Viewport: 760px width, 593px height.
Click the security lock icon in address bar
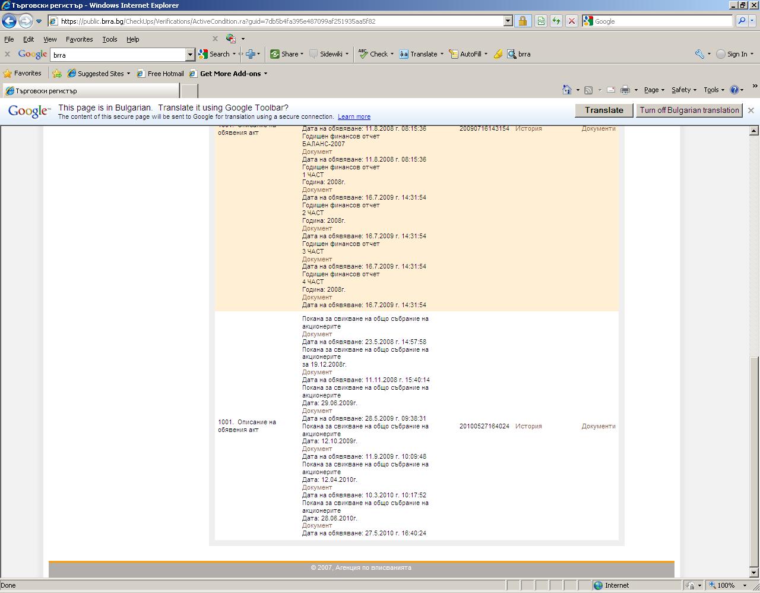click(x=522, y=21)
